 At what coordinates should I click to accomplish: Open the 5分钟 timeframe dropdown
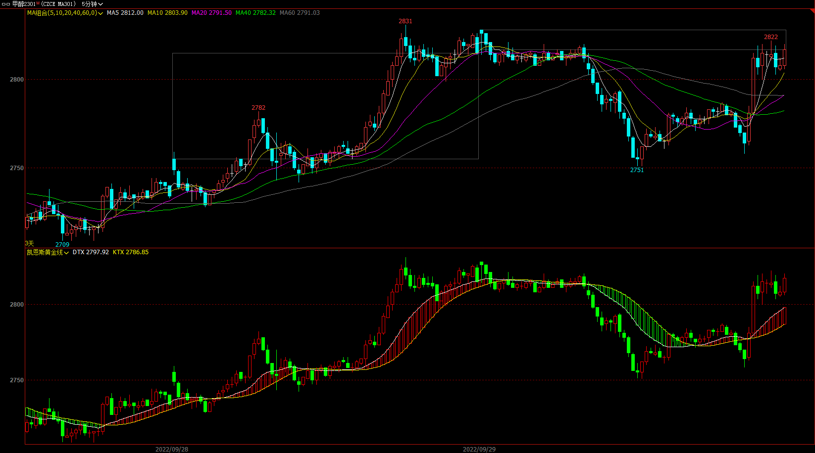click(x=92, y=4)
